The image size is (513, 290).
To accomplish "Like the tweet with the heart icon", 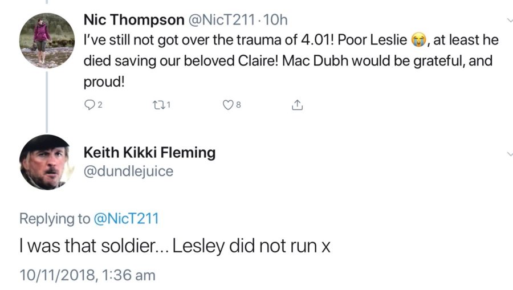I will pos(227,105).
